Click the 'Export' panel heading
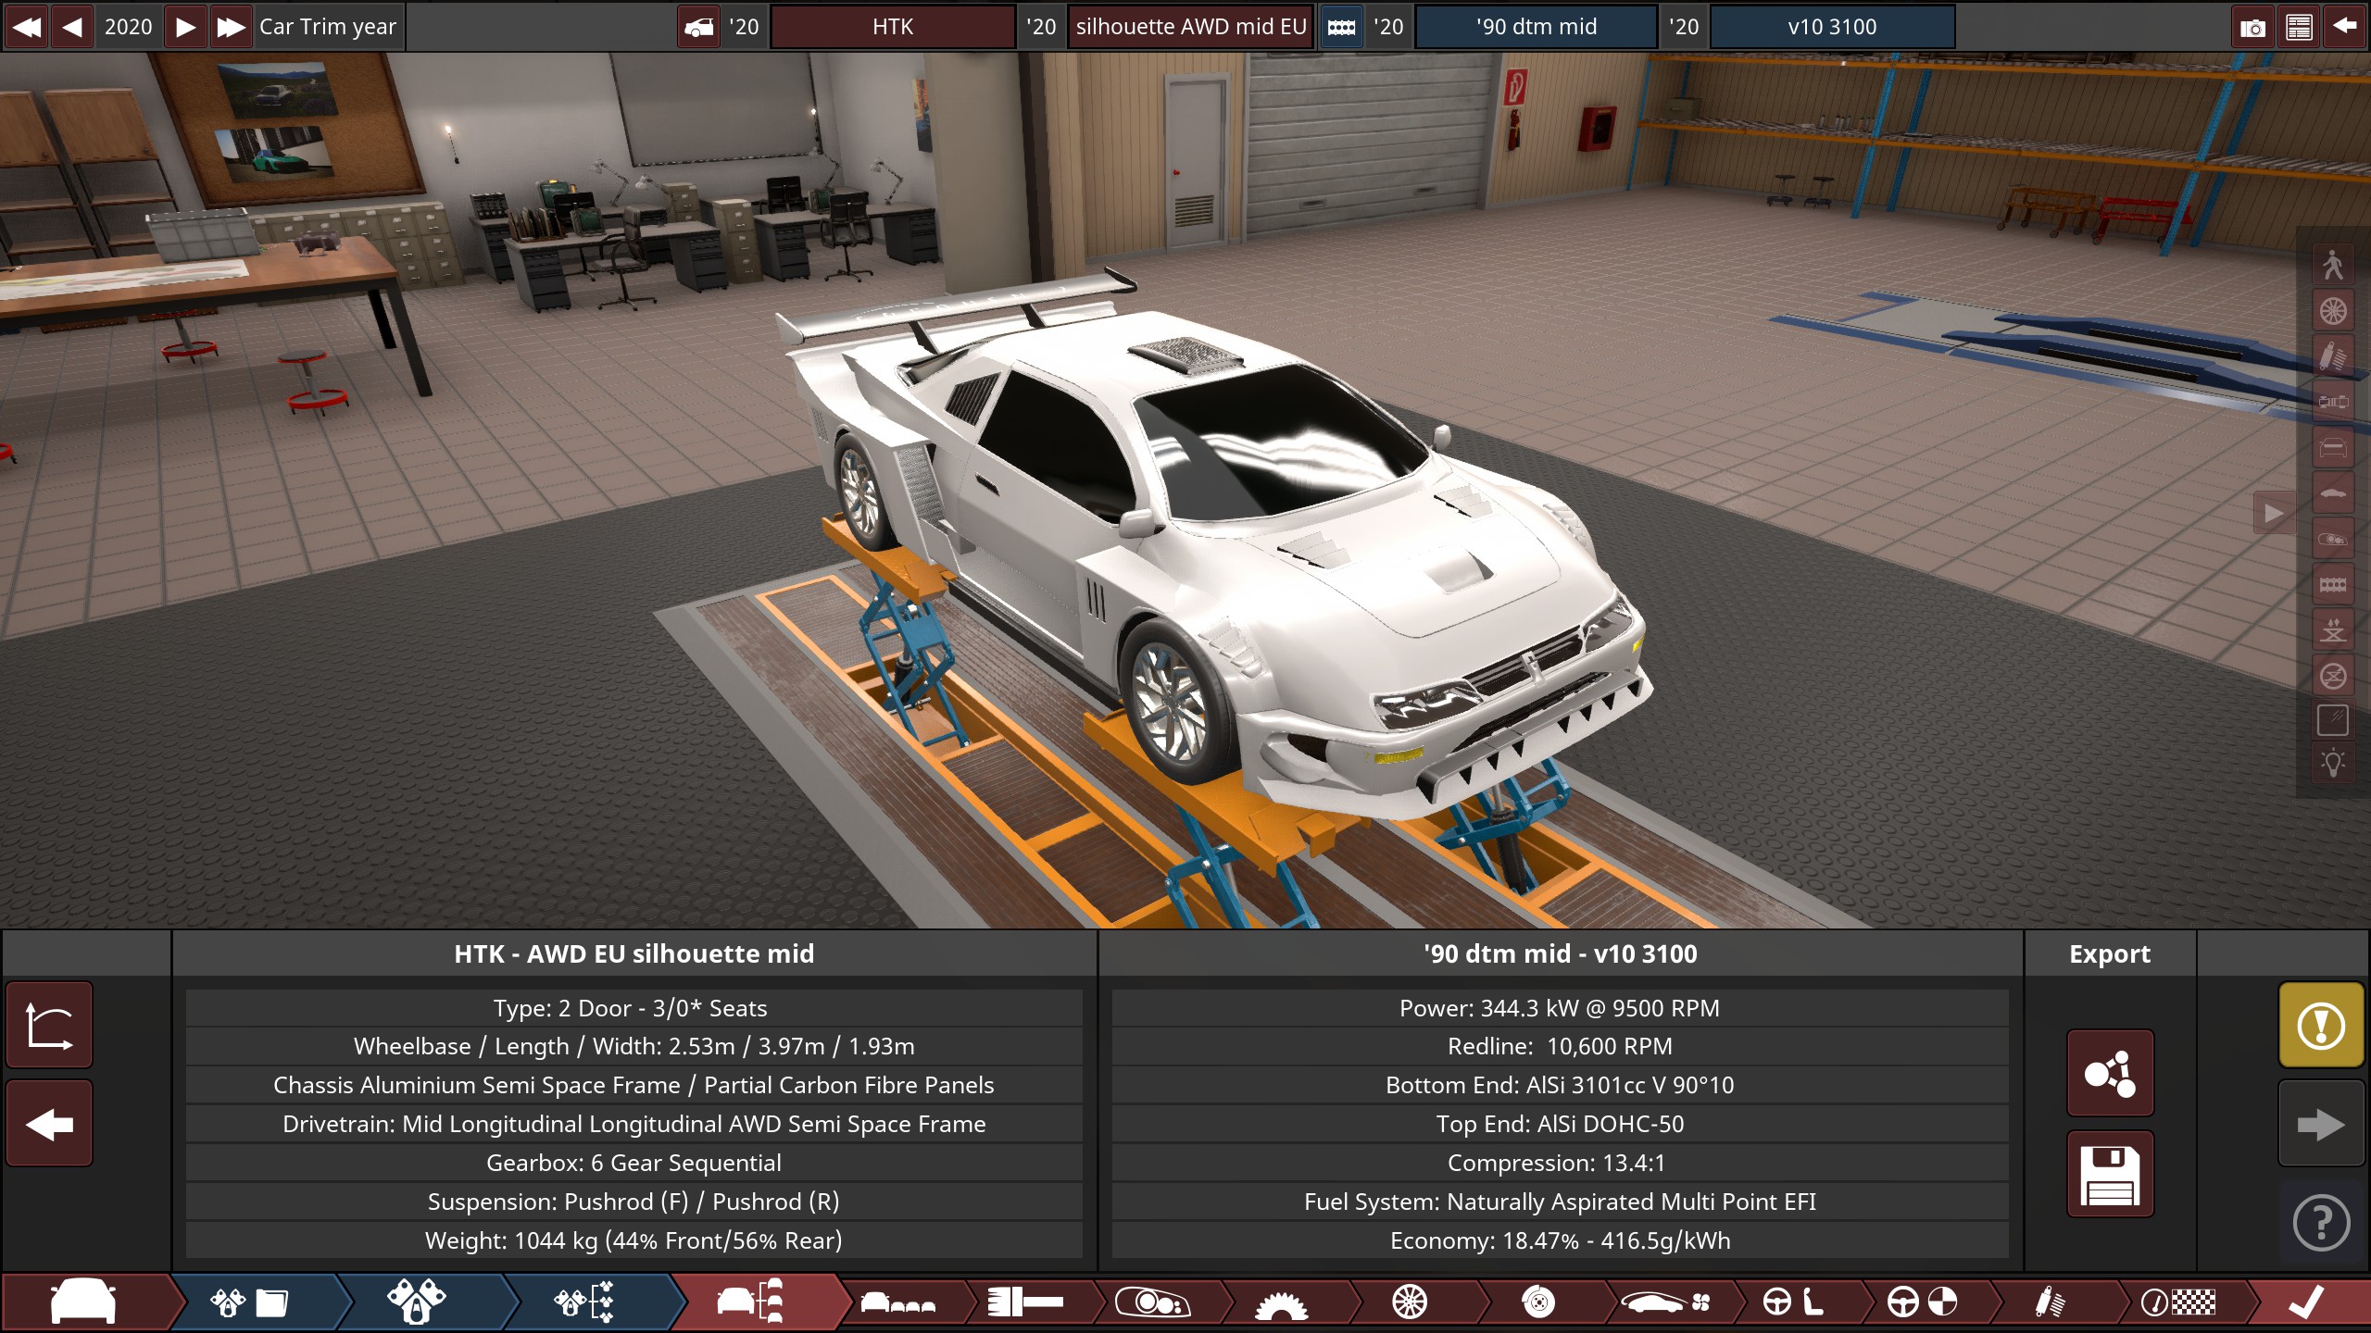Screen dimensions: 2371x1333 point(2110,953)
